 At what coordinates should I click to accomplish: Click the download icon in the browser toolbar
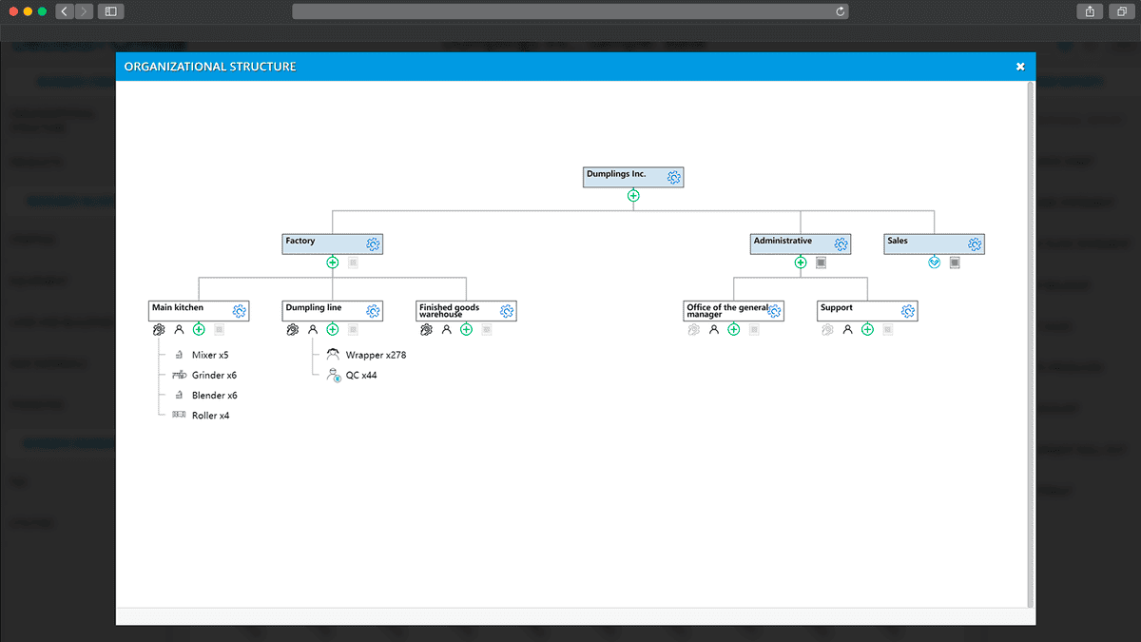(x=1089, y=11)
